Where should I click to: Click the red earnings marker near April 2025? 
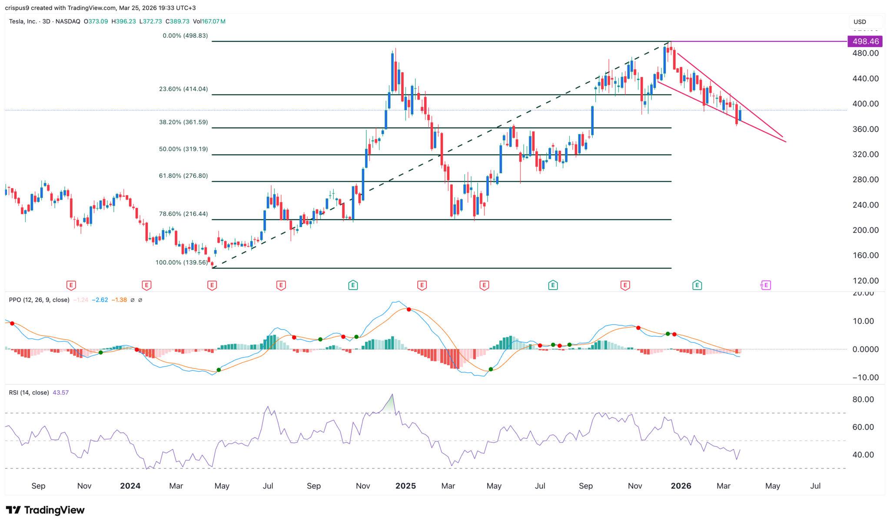pos(484,285)
